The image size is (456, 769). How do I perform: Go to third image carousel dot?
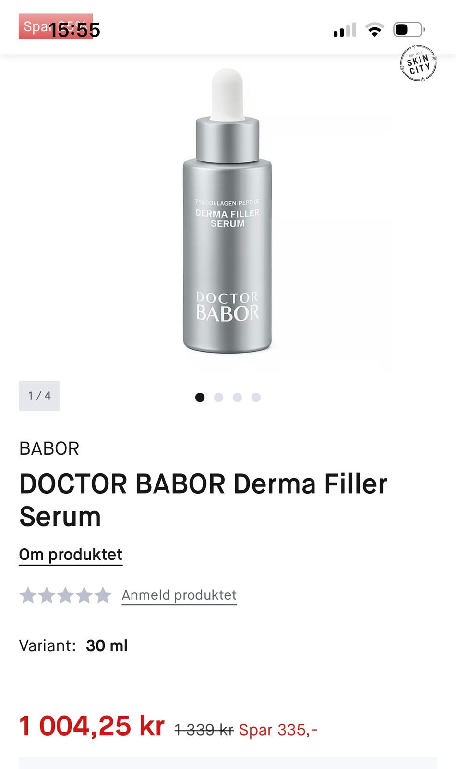[x=237, y=397]
